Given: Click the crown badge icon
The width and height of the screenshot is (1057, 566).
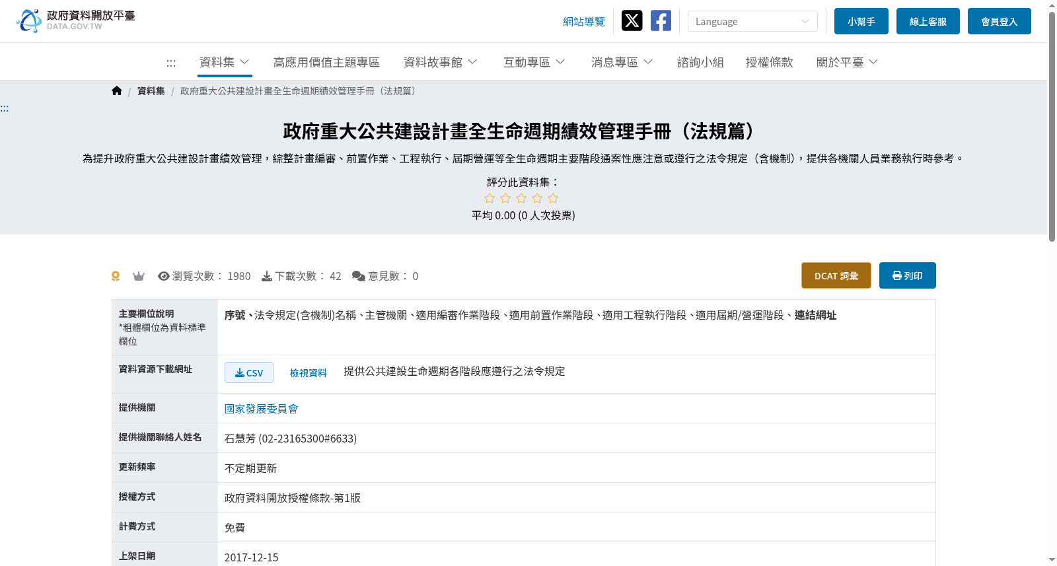Looking at the screenshot, I should point(139,276).
